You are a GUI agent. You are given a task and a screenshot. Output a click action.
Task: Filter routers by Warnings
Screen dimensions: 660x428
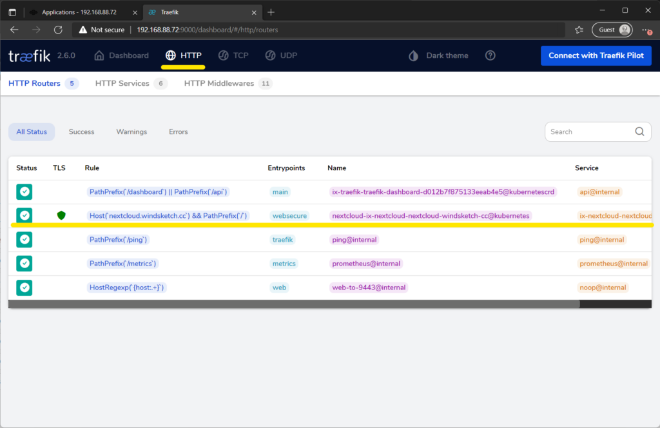tap(131, 131)
